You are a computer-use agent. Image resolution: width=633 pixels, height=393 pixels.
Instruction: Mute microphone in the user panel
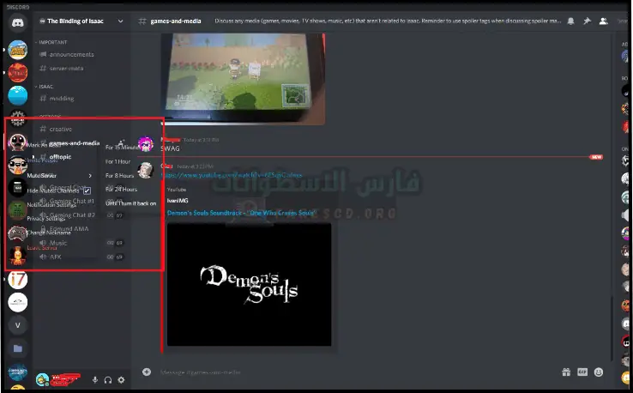pyautogui.click(x=94, y=379)
